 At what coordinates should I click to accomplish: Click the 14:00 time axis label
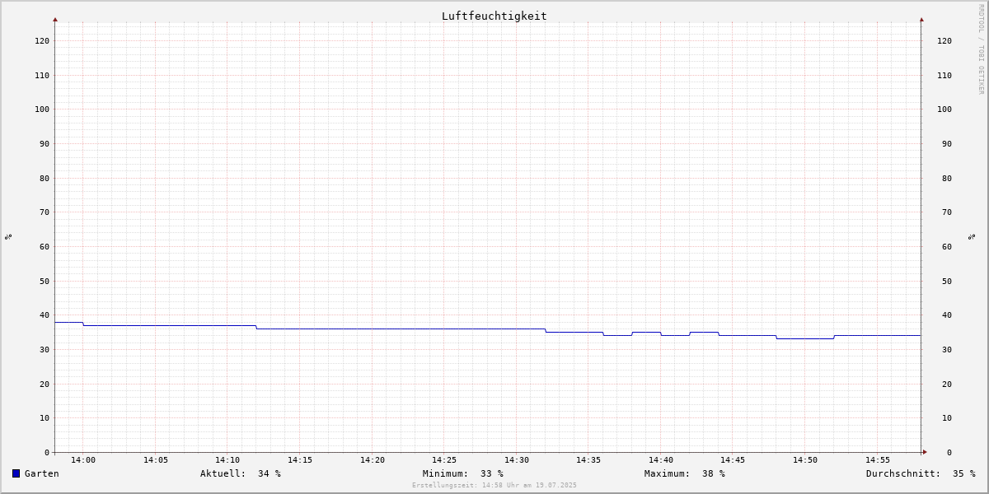[x=83, y=460]
